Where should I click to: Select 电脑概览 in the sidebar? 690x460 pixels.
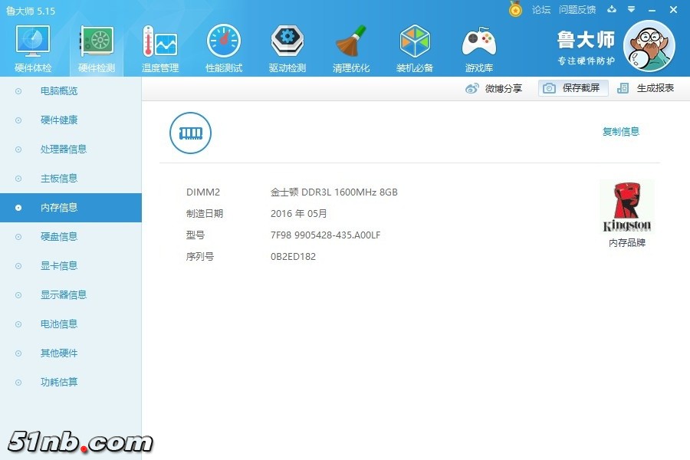click(x=59, y=91)
